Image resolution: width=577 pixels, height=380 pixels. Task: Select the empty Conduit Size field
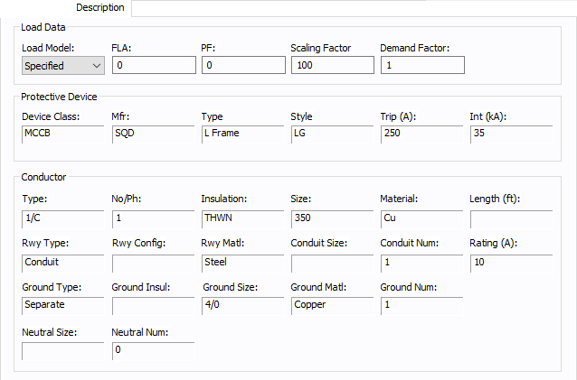click(331, 262)
